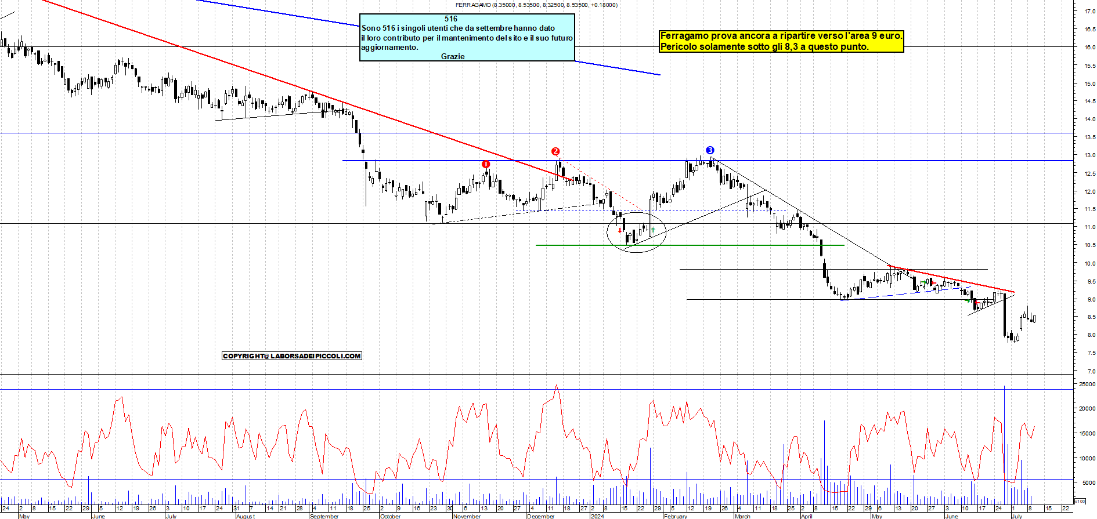The image size is (1097, 519).
Task: Click the 8.0 price axis label
Action: (1089, 335)
